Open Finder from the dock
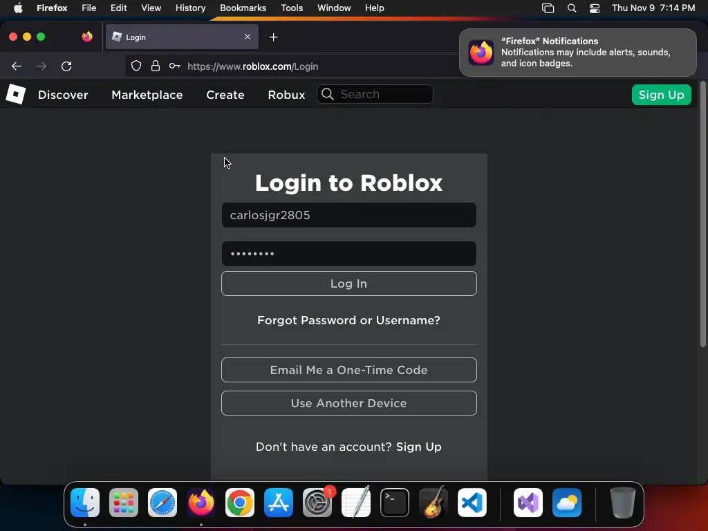The height and width of the screenshot is (531, 708). tap(85, 503)
